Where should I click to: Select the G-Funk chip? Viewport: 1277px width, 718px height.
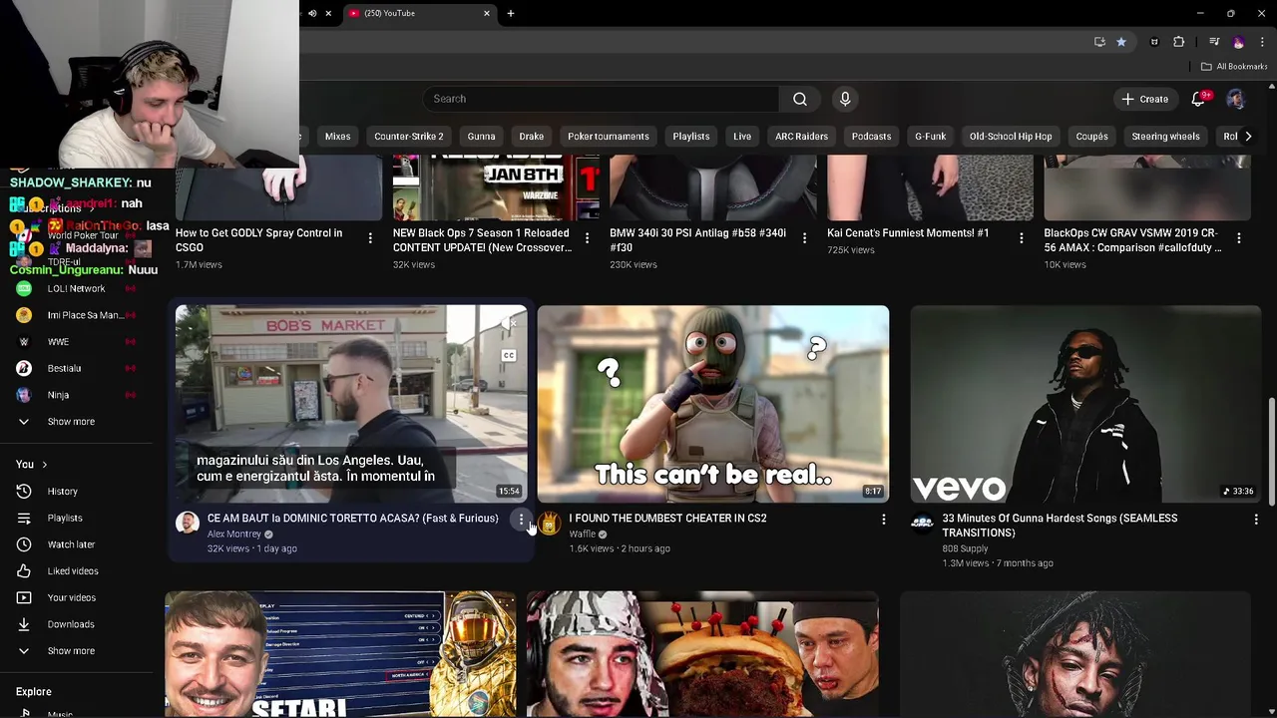coord(930,137)
